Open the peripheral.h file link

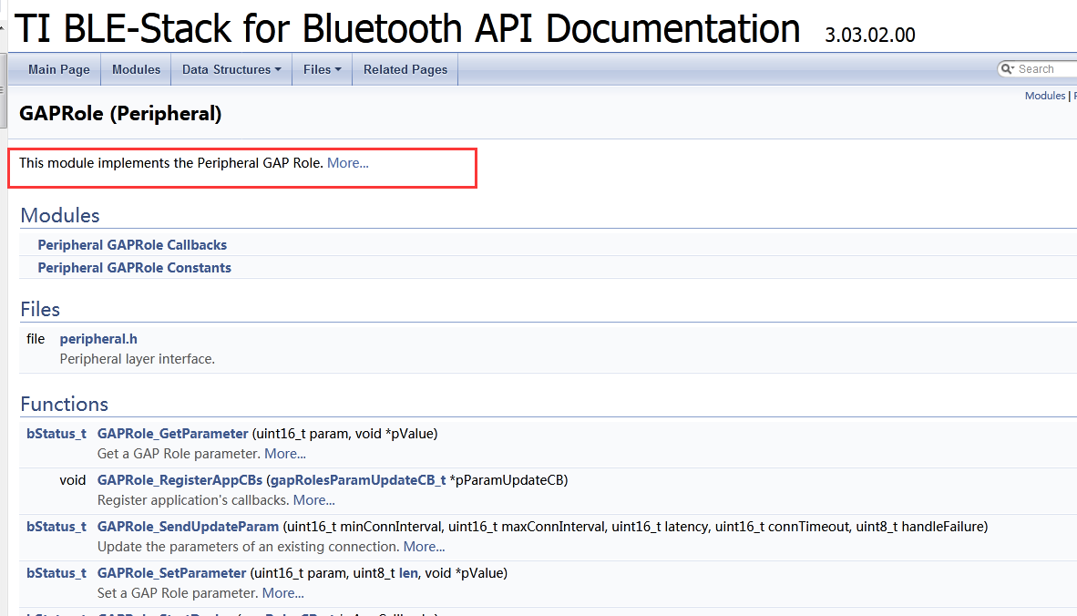98,339
